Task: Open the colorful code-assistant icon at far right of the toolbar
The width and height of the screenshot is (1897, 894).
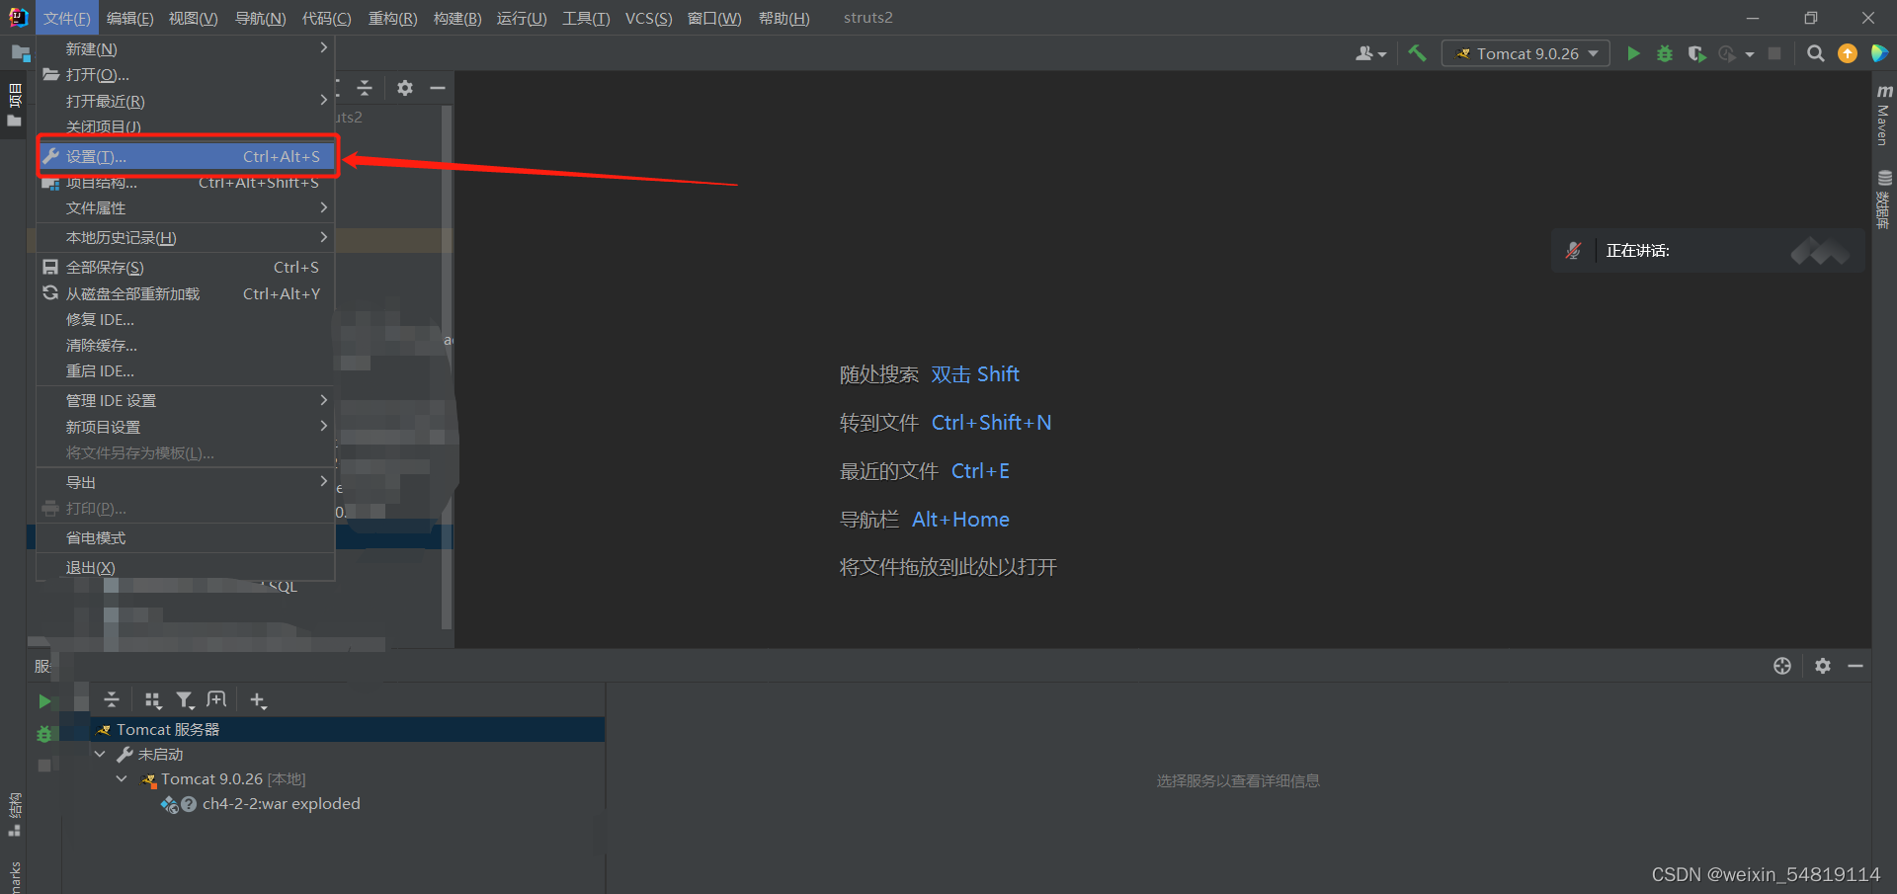Action: point(1879,53)
